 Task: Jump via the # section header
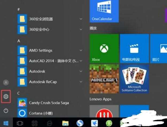(19, 9)
